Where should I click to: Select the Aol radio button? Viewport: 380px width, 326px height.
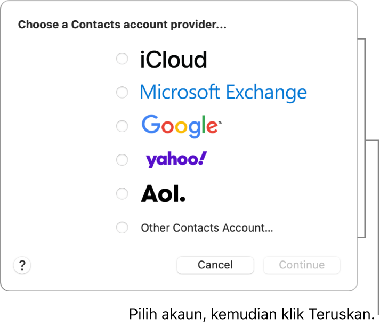pyautogui.click(x=122, y=193)
